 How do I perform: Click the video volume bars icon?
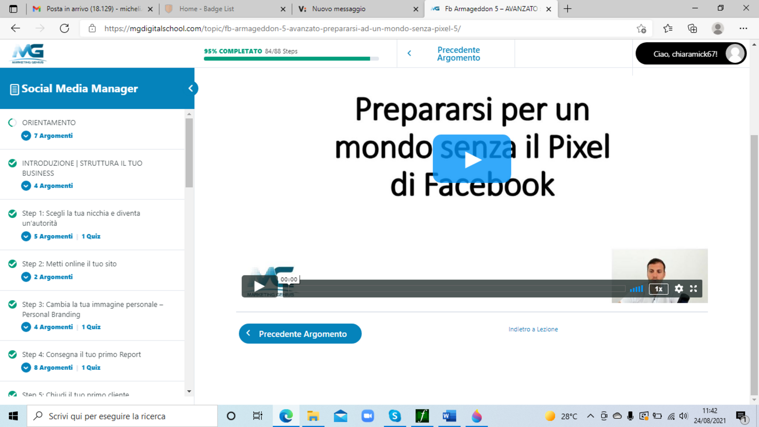(x=636, y=289)
